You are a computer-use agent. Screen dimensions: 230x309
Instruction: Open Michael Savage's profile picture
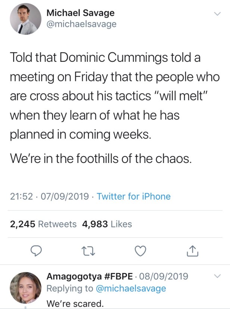click(x=25, y=19)
